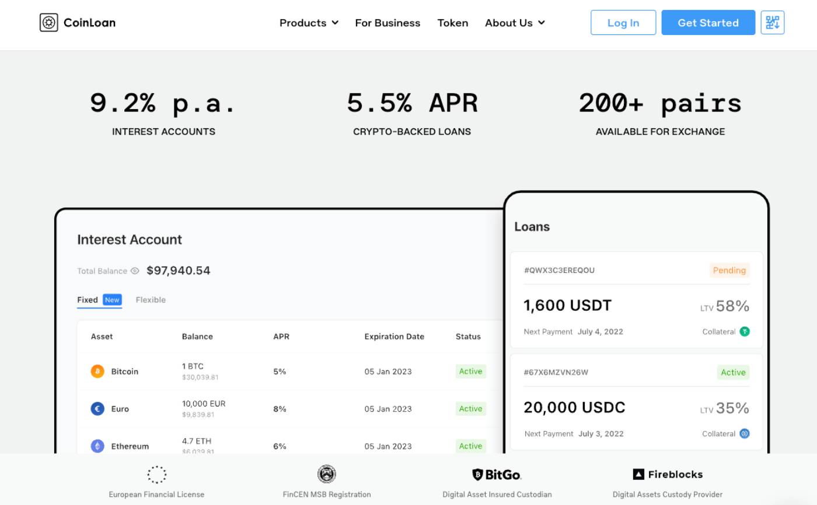This screenshot has width=817, height=505.
Task: Click the Euro coin icon
Action: 97,409
